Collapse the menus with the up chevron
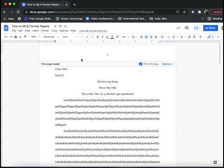The image size is (224, 168). tap(218, 37)
